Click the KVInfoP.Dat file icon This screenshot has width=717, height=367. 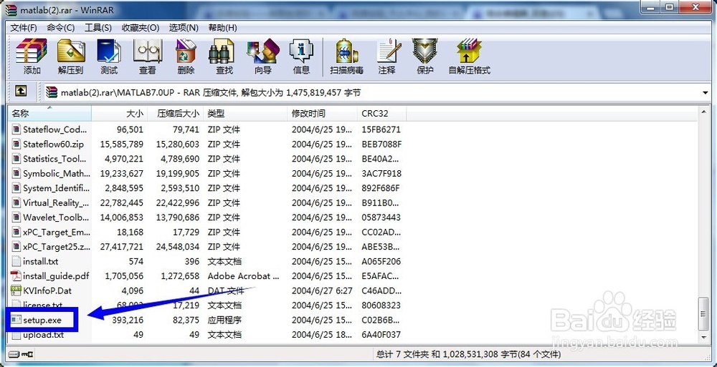tap(16, 290)
